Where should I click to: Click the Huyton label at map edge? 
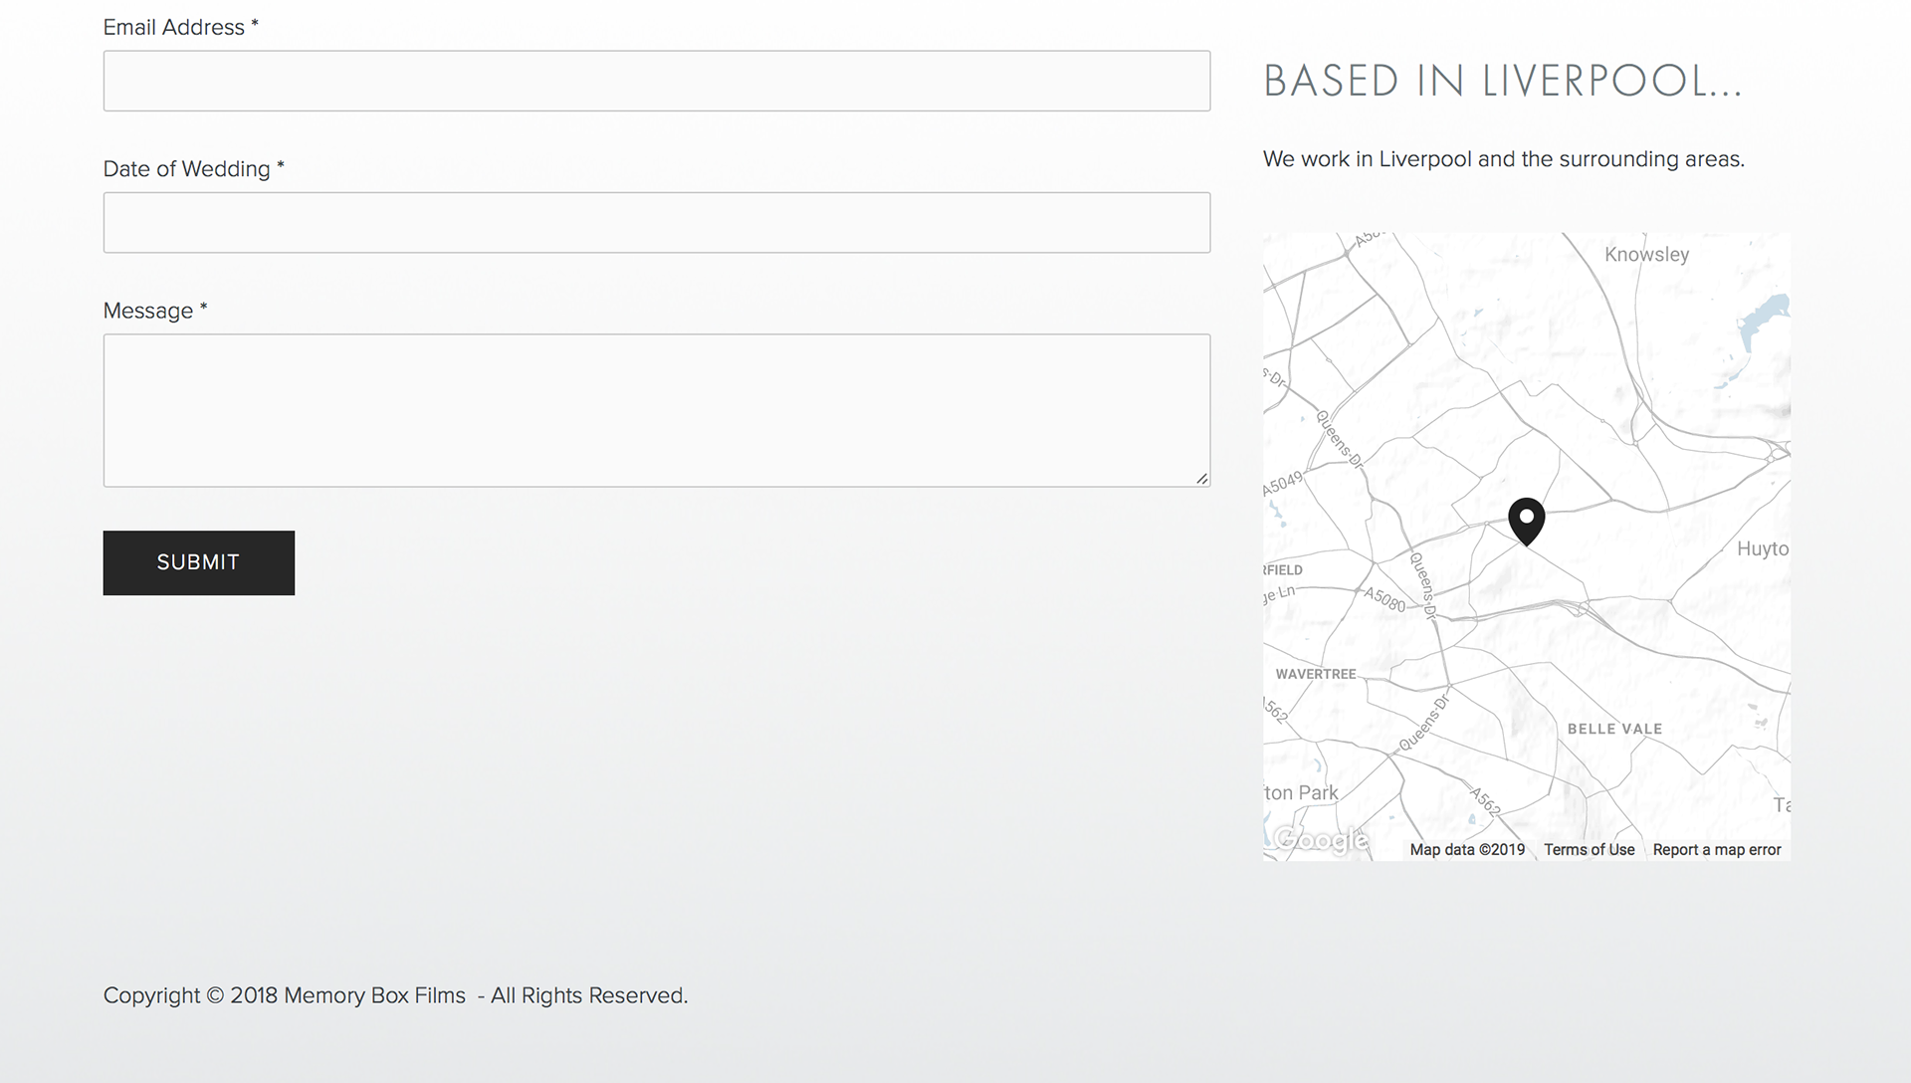[1762, 548]
